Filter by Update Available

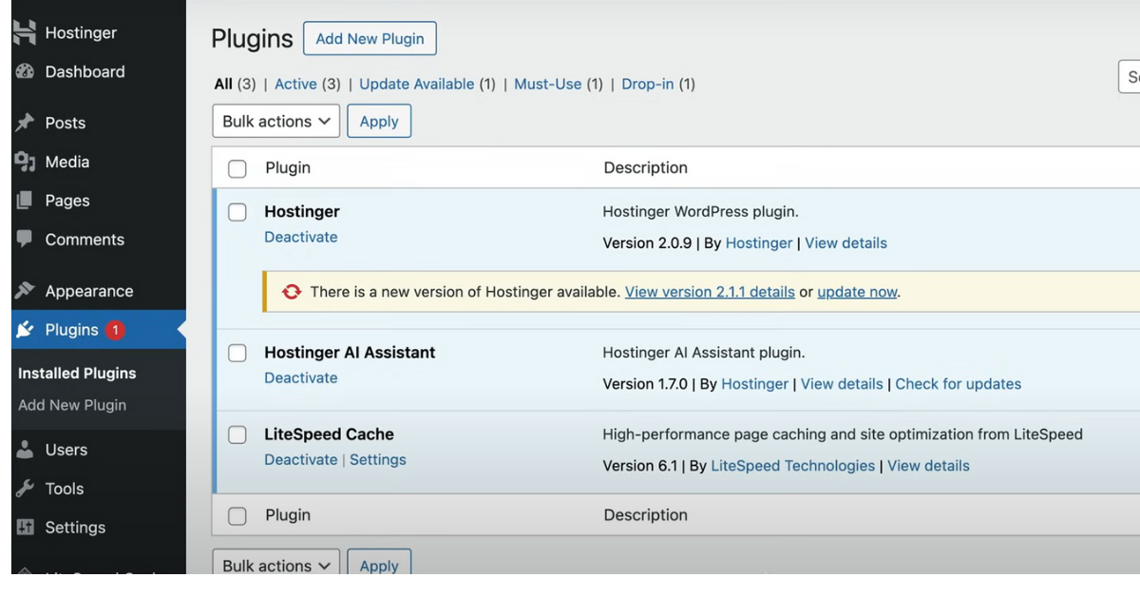pos(416,84)
